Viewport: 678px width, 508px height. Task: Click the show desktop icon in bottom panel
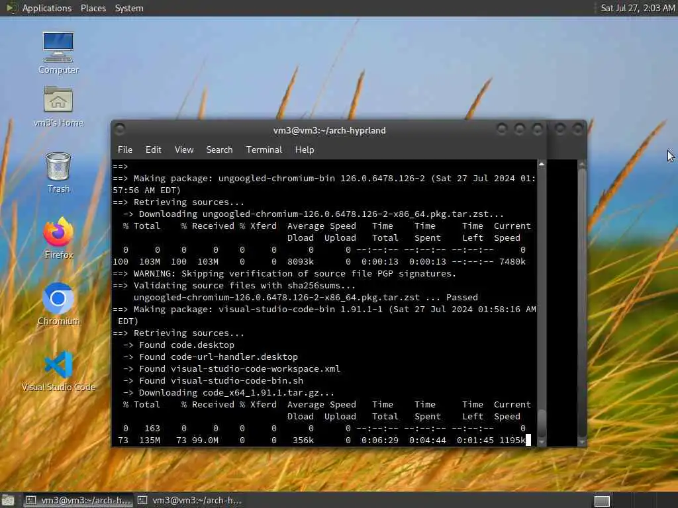(x=8, y=501)
